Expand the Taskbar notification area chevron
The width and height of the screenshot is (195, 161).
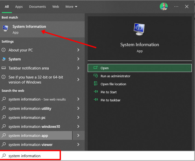(x=78, y=68)
